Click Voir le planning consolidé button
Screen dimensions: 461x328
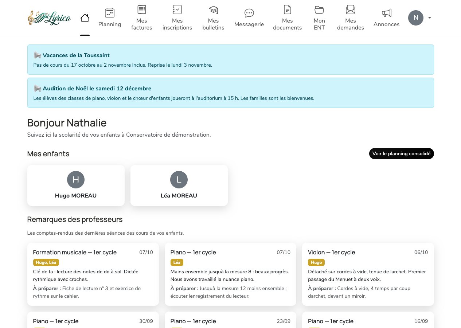[x=402, y=154]
